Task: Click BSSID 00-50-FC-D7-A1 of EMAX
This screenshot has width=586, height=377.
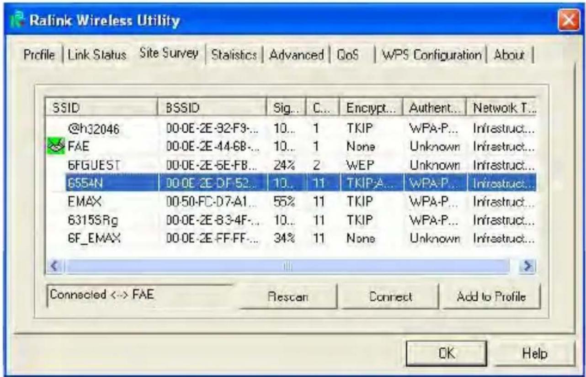Action: pyautogui.click(x=210, y=201)
